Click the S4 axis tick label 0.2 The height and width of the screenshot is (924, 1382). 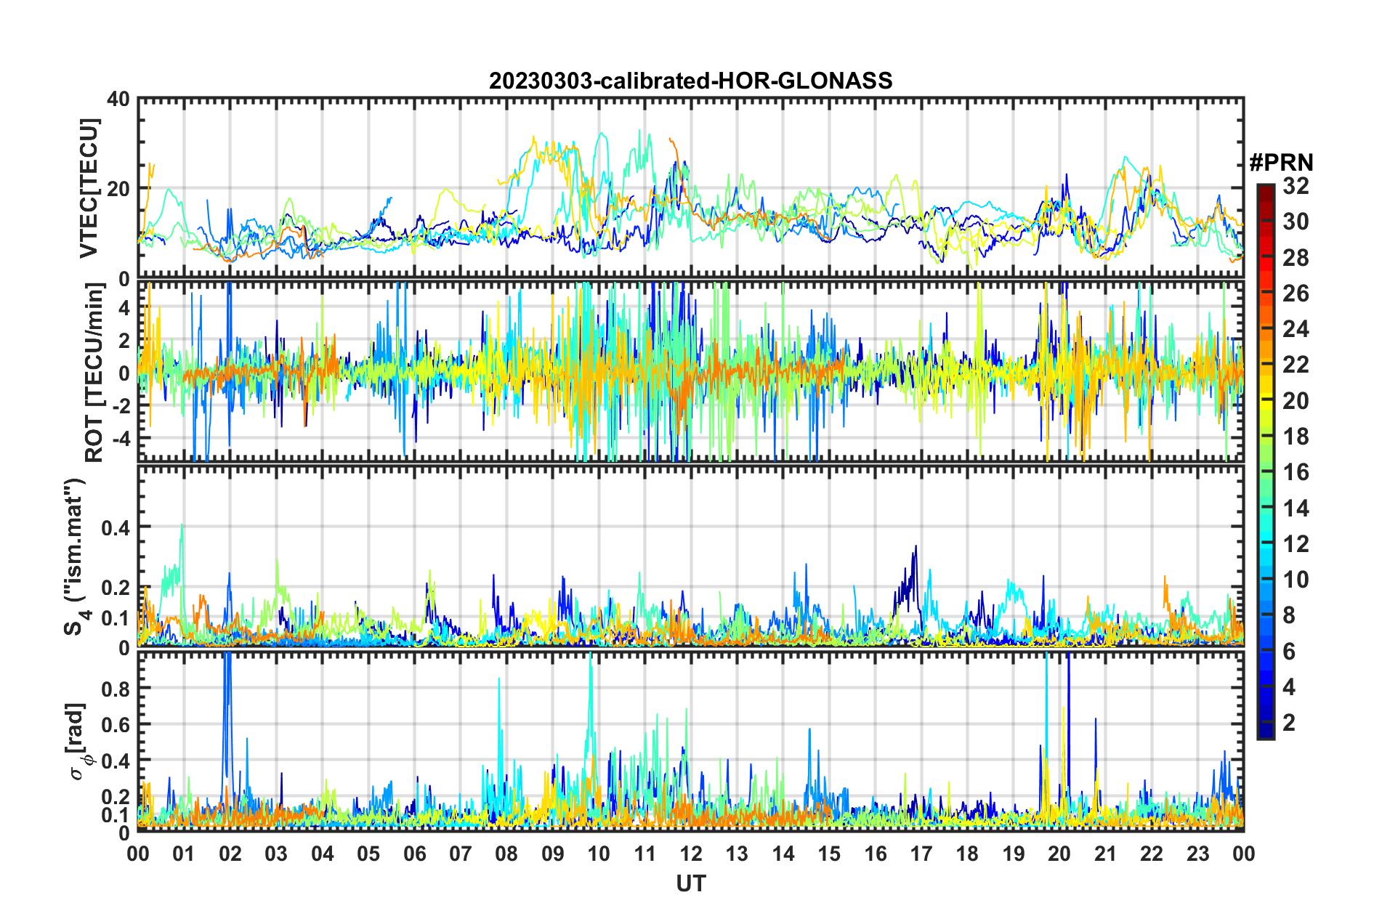tap(116, 588)
